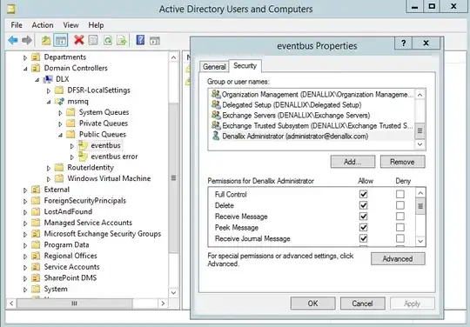470x327 pixels.
Task: Click the dialog's question mark help button
Action: pos(404,43)
